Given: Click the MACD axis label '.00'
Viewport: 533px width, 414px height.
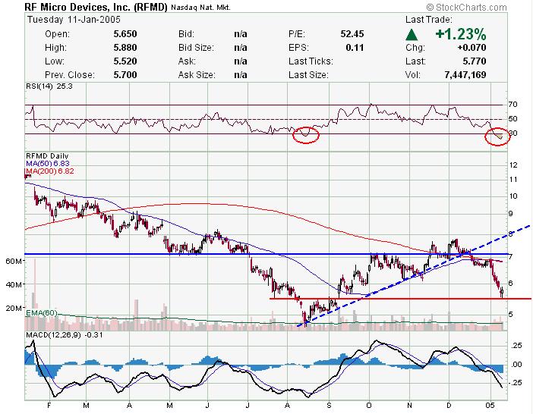Looking at the screenshot, I should point(517,365).
